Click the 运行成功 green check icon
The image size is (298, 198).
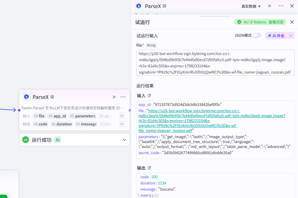[26, 140]
